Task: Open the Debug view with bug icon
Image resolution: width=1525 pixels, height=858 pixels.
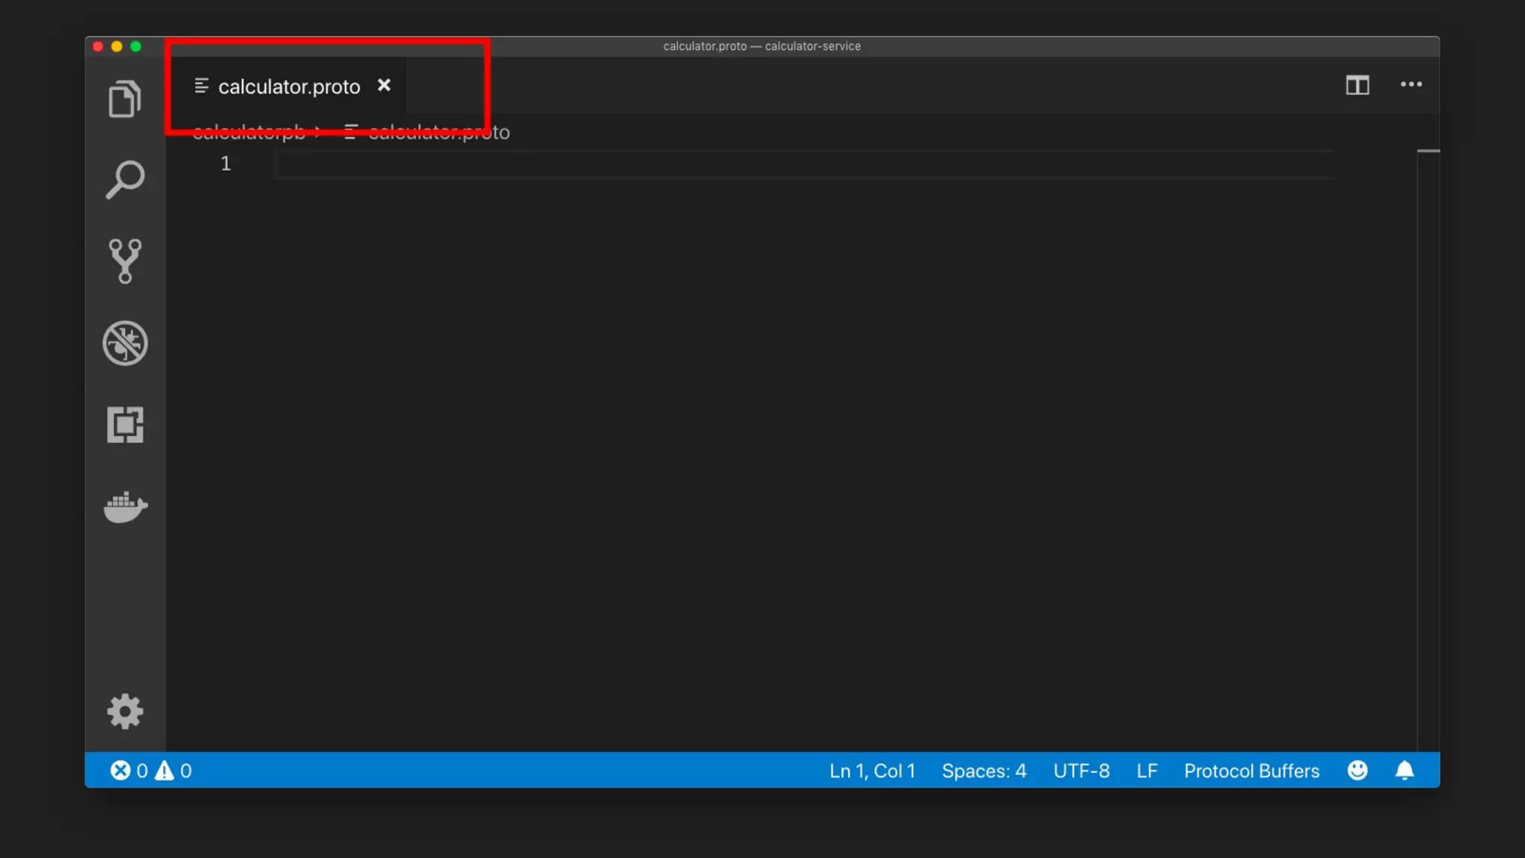Action: [124, 343]
